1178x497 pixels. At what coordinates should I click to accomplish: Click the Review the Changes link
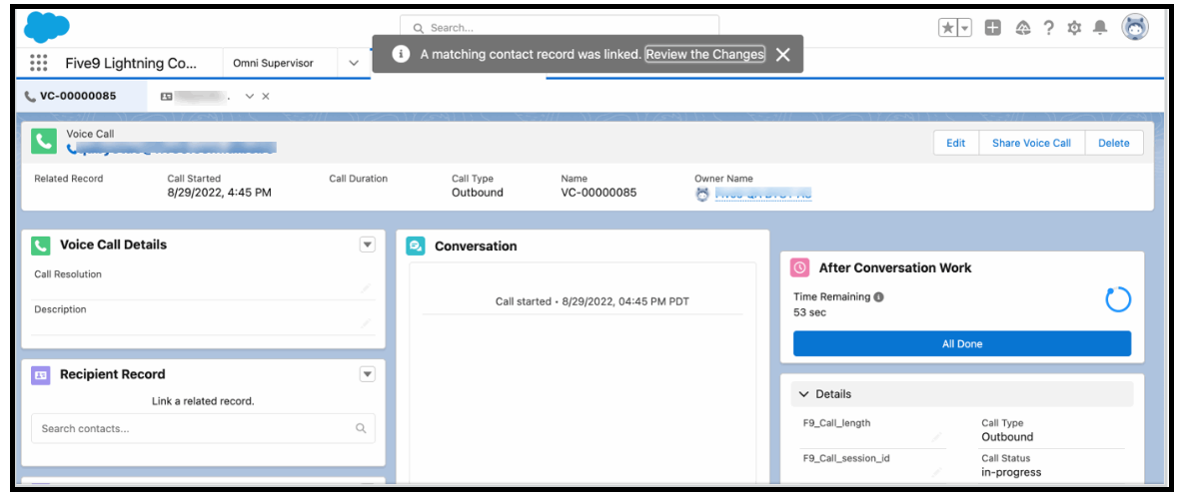(704, 54)
